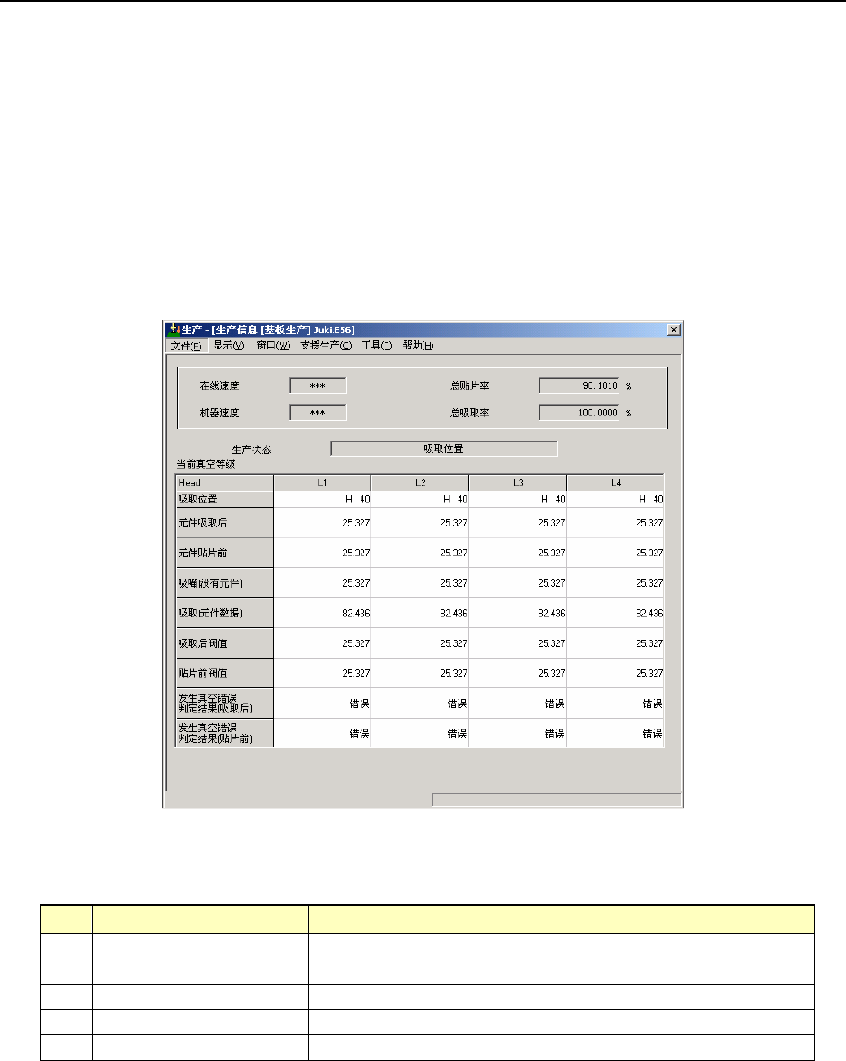846x1061 pixels.
Task: Click the 吸嘴(没有元件) row header
Action: point(225,582)
